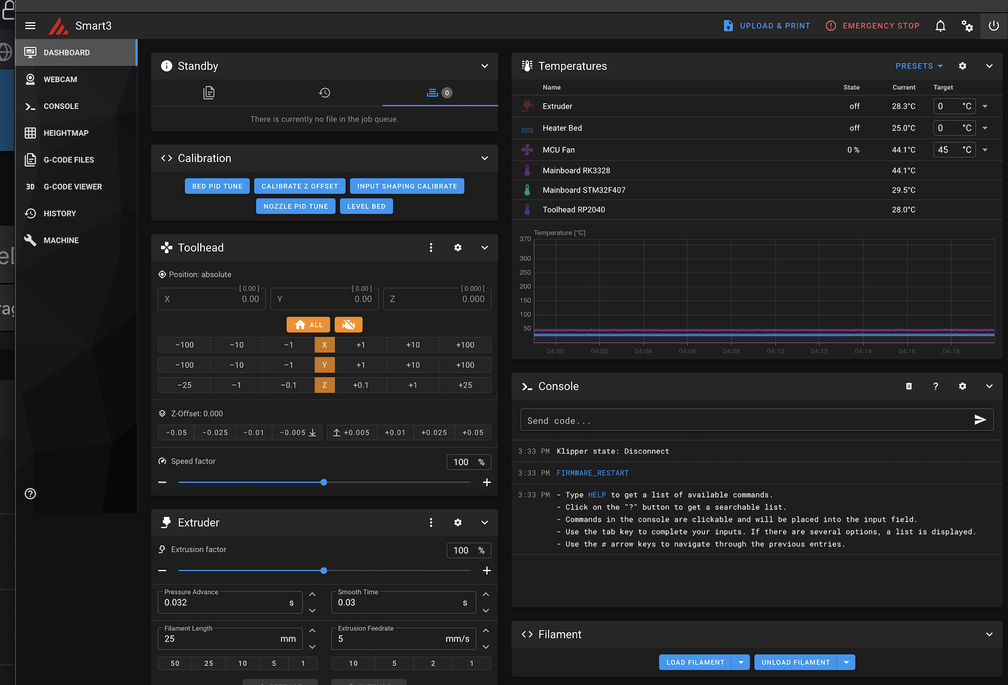Viewport: 1008px width, 685px height.
Task: Run Calibrate Z Offset
Action: pyautogui.click(x=300, y=186)
